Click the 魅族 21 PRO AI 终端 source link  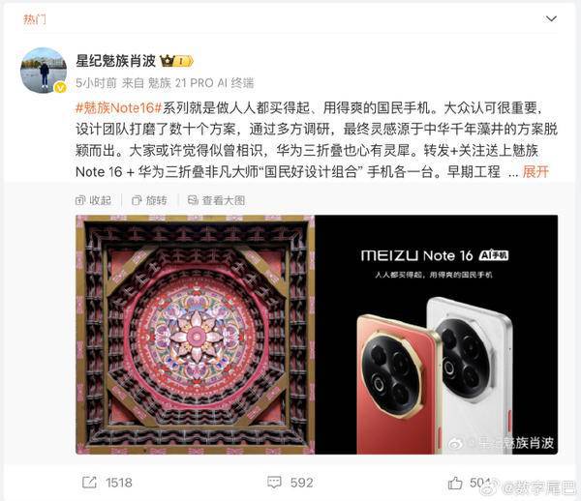point(201,83)
